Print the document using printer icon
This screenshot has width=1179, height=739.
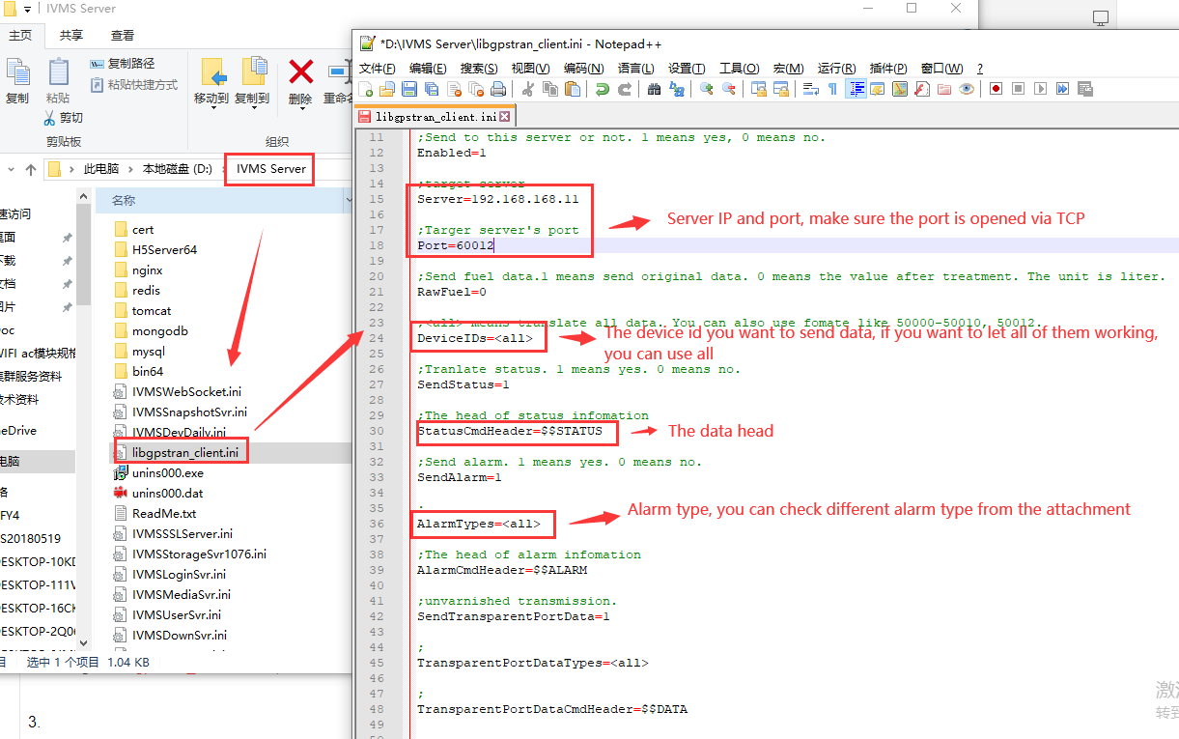pyautogui.click(x=497, y=89)
